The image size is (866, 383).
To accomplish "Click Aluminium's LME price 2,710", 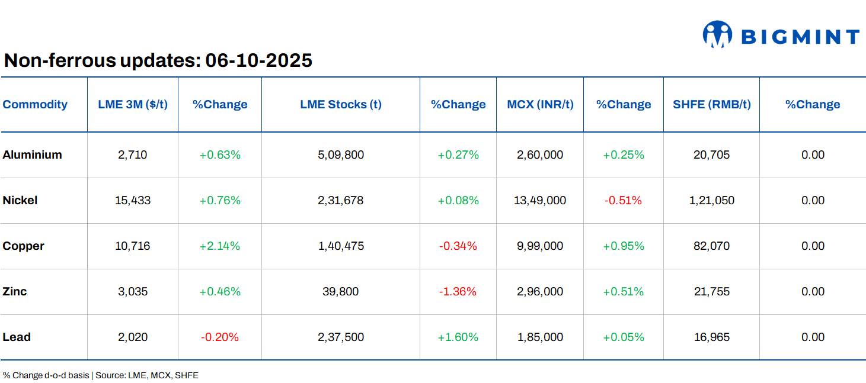I will click(132, 155).
